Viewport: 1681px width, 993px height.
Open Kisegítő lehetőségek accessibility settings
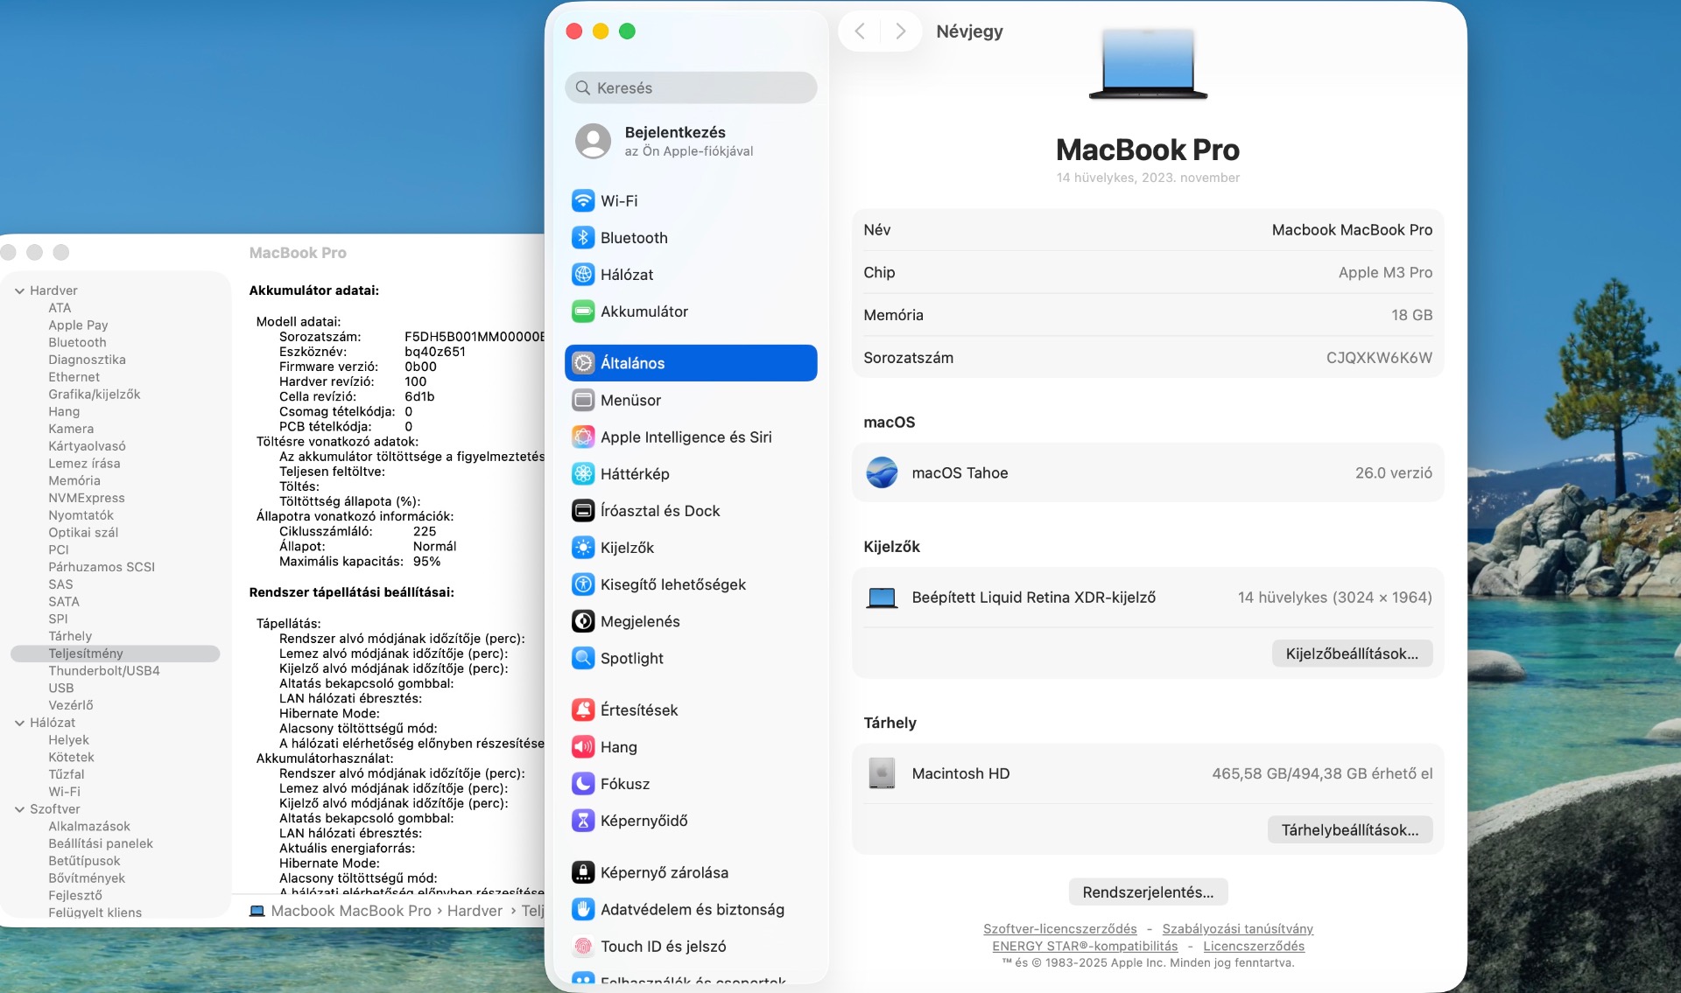[x=691, y=584]
